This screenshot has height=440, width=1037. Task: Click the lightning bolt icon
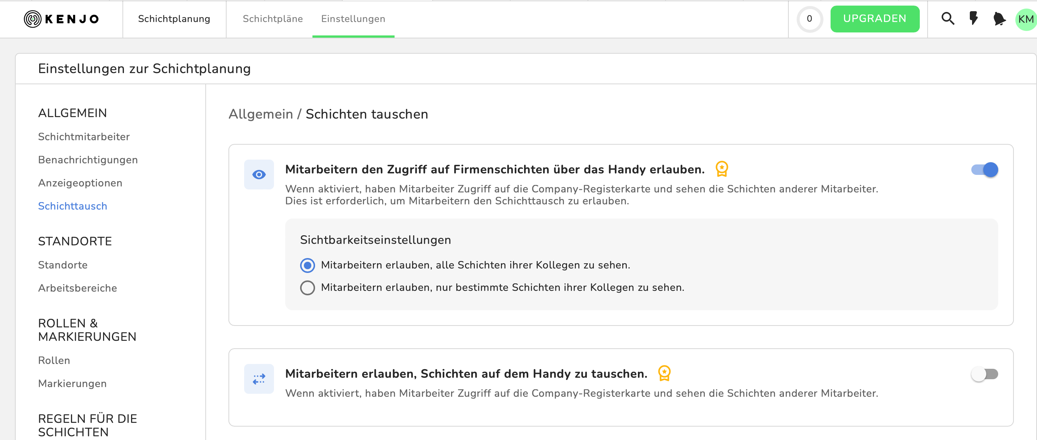tap(974, 19)
